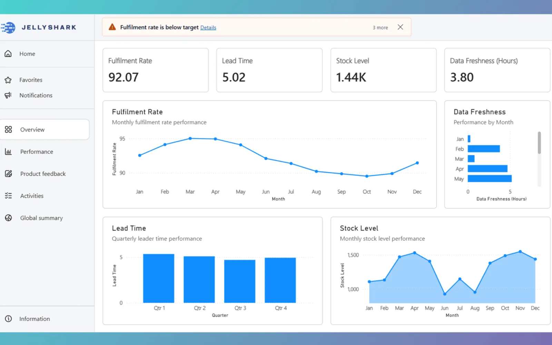The height and width of the screenshot is (345, 552).
Task: Select the Data Freshness (Hours) 3.80 card
Action: (497, 70)
